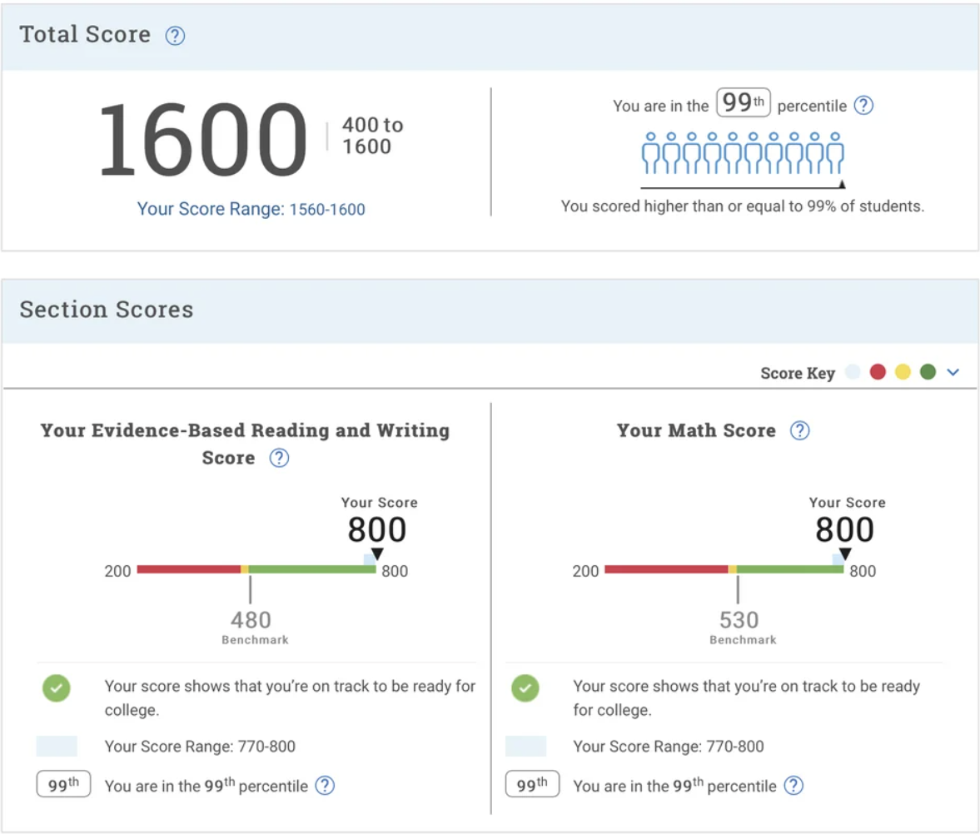The image size is (980, 834).
Task: Click the yellow Score Key dot
Action: click(903, 372)
